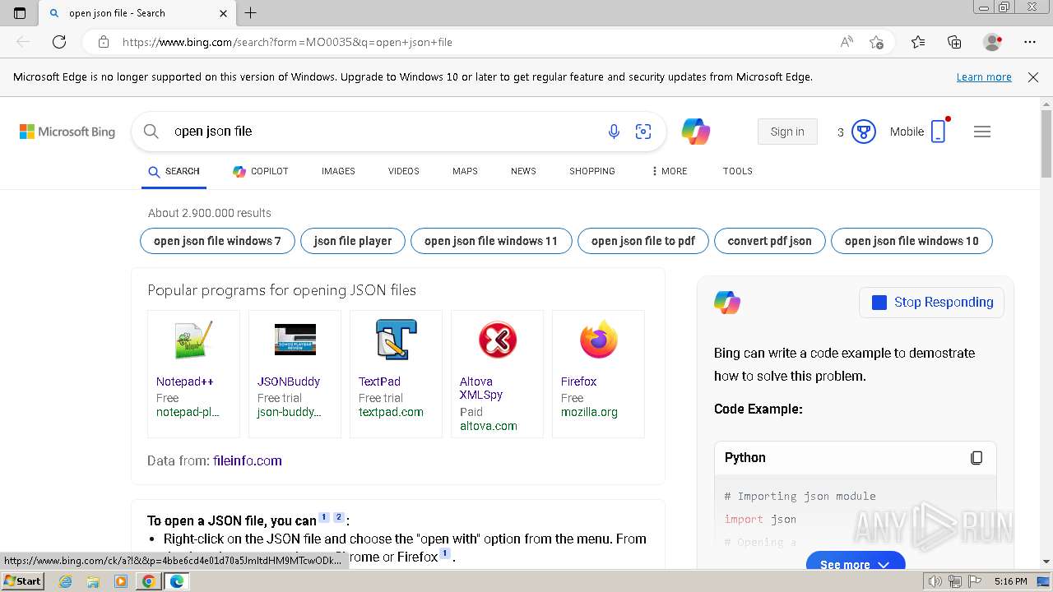Switch to the VIDEOS tab

coord(404,171)
